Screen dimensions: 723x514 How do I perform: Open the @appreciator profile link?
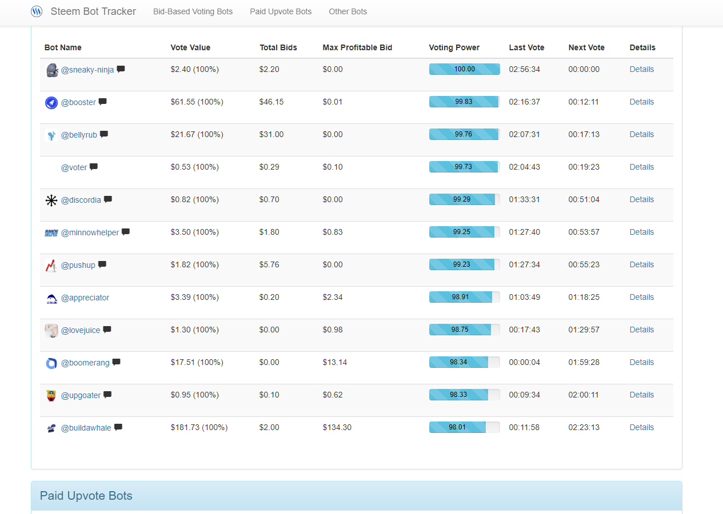[x=85, y=298]
